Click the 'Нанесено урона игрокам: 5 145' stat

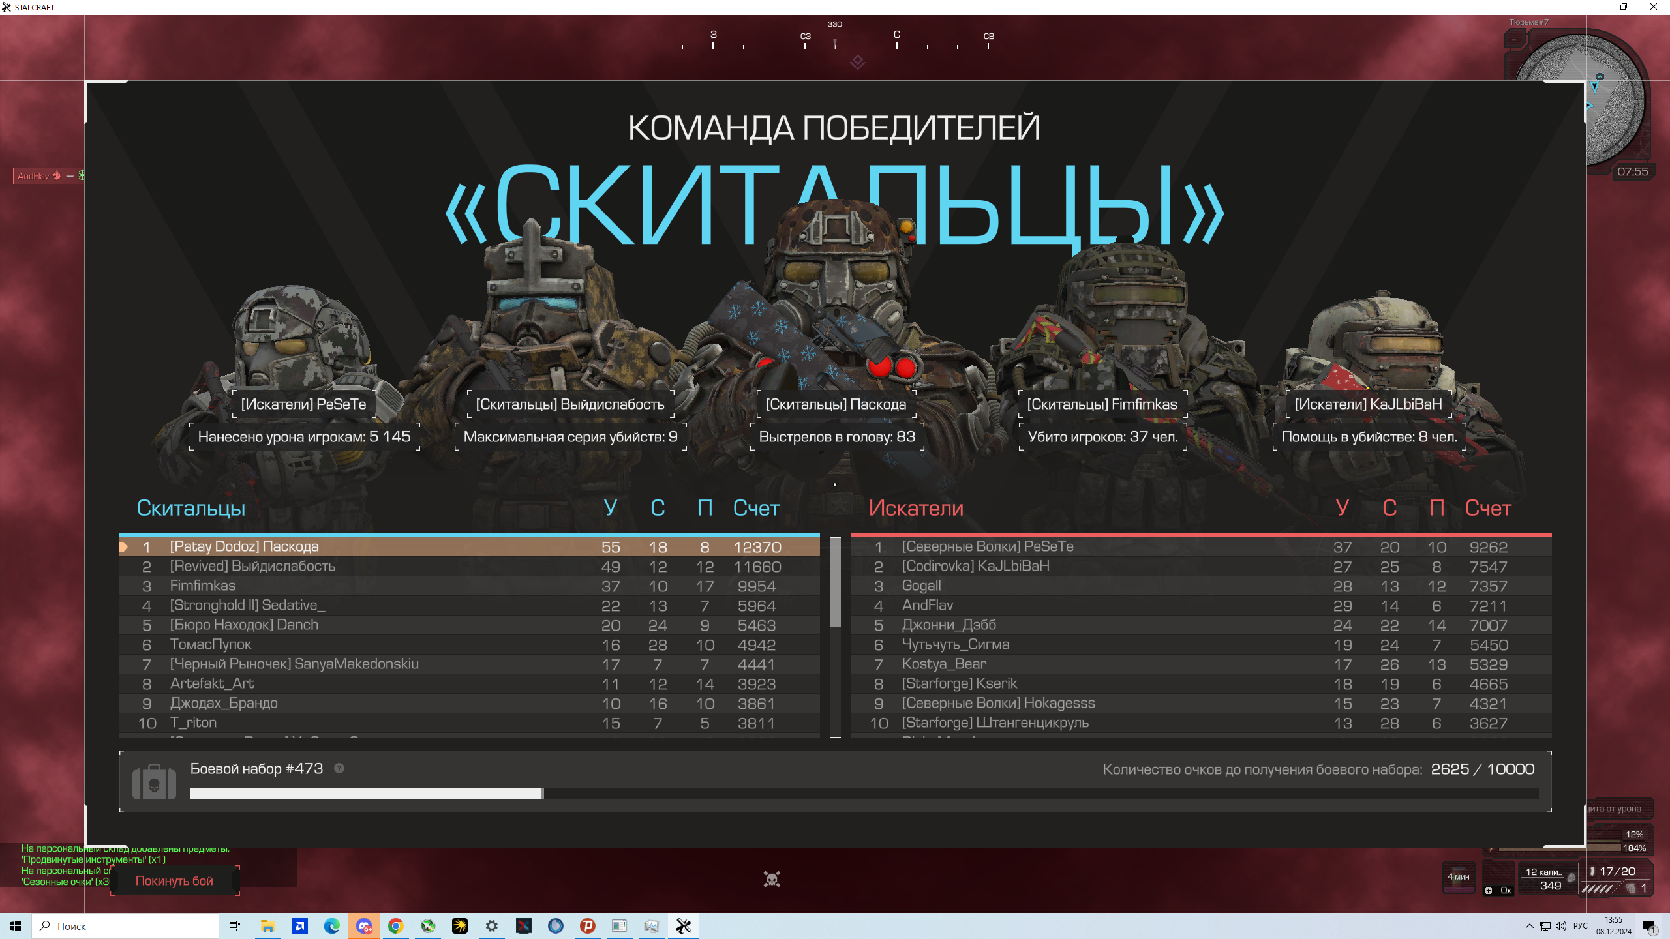point(304,437)
